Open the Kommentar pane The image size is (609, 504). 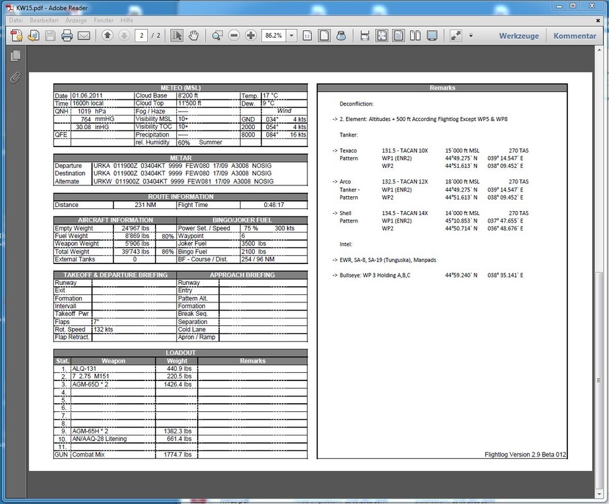(x=575, y=36)
